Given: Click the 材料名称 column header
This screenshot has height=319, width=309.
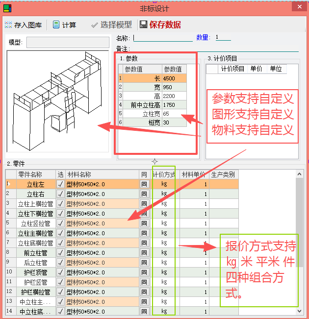Looking at the screenshot, I should 102,174.
